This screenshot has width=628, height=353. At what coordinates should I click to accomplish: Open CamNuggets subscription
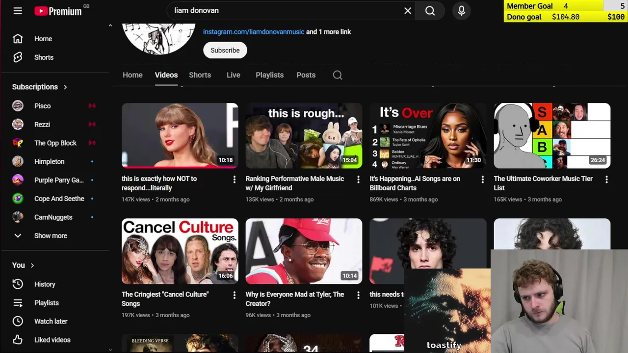point(54,217)
